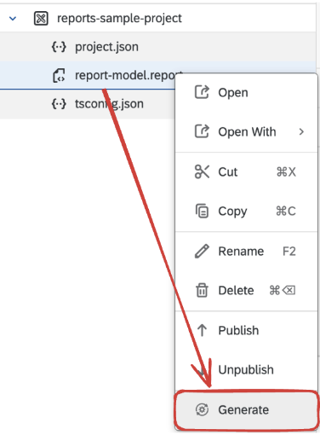
Task: Click the project.json braces file icon
Action: point(59,47)
